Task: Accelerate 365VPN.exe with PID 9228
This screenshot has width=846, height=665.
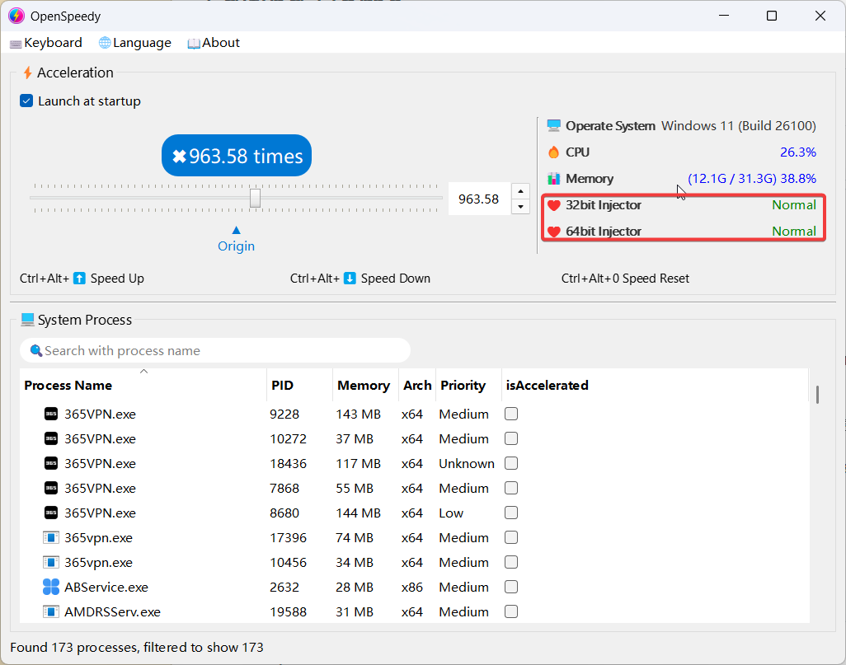Action: tap(511, 414)
